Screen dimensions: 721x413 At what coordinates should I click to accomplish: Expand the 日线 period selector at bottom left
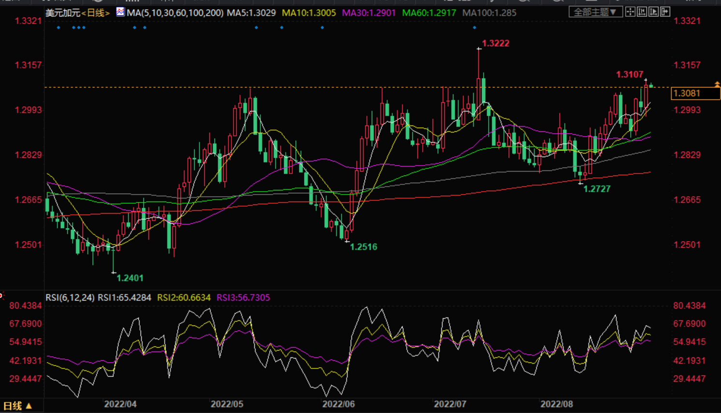click(17, 406)
